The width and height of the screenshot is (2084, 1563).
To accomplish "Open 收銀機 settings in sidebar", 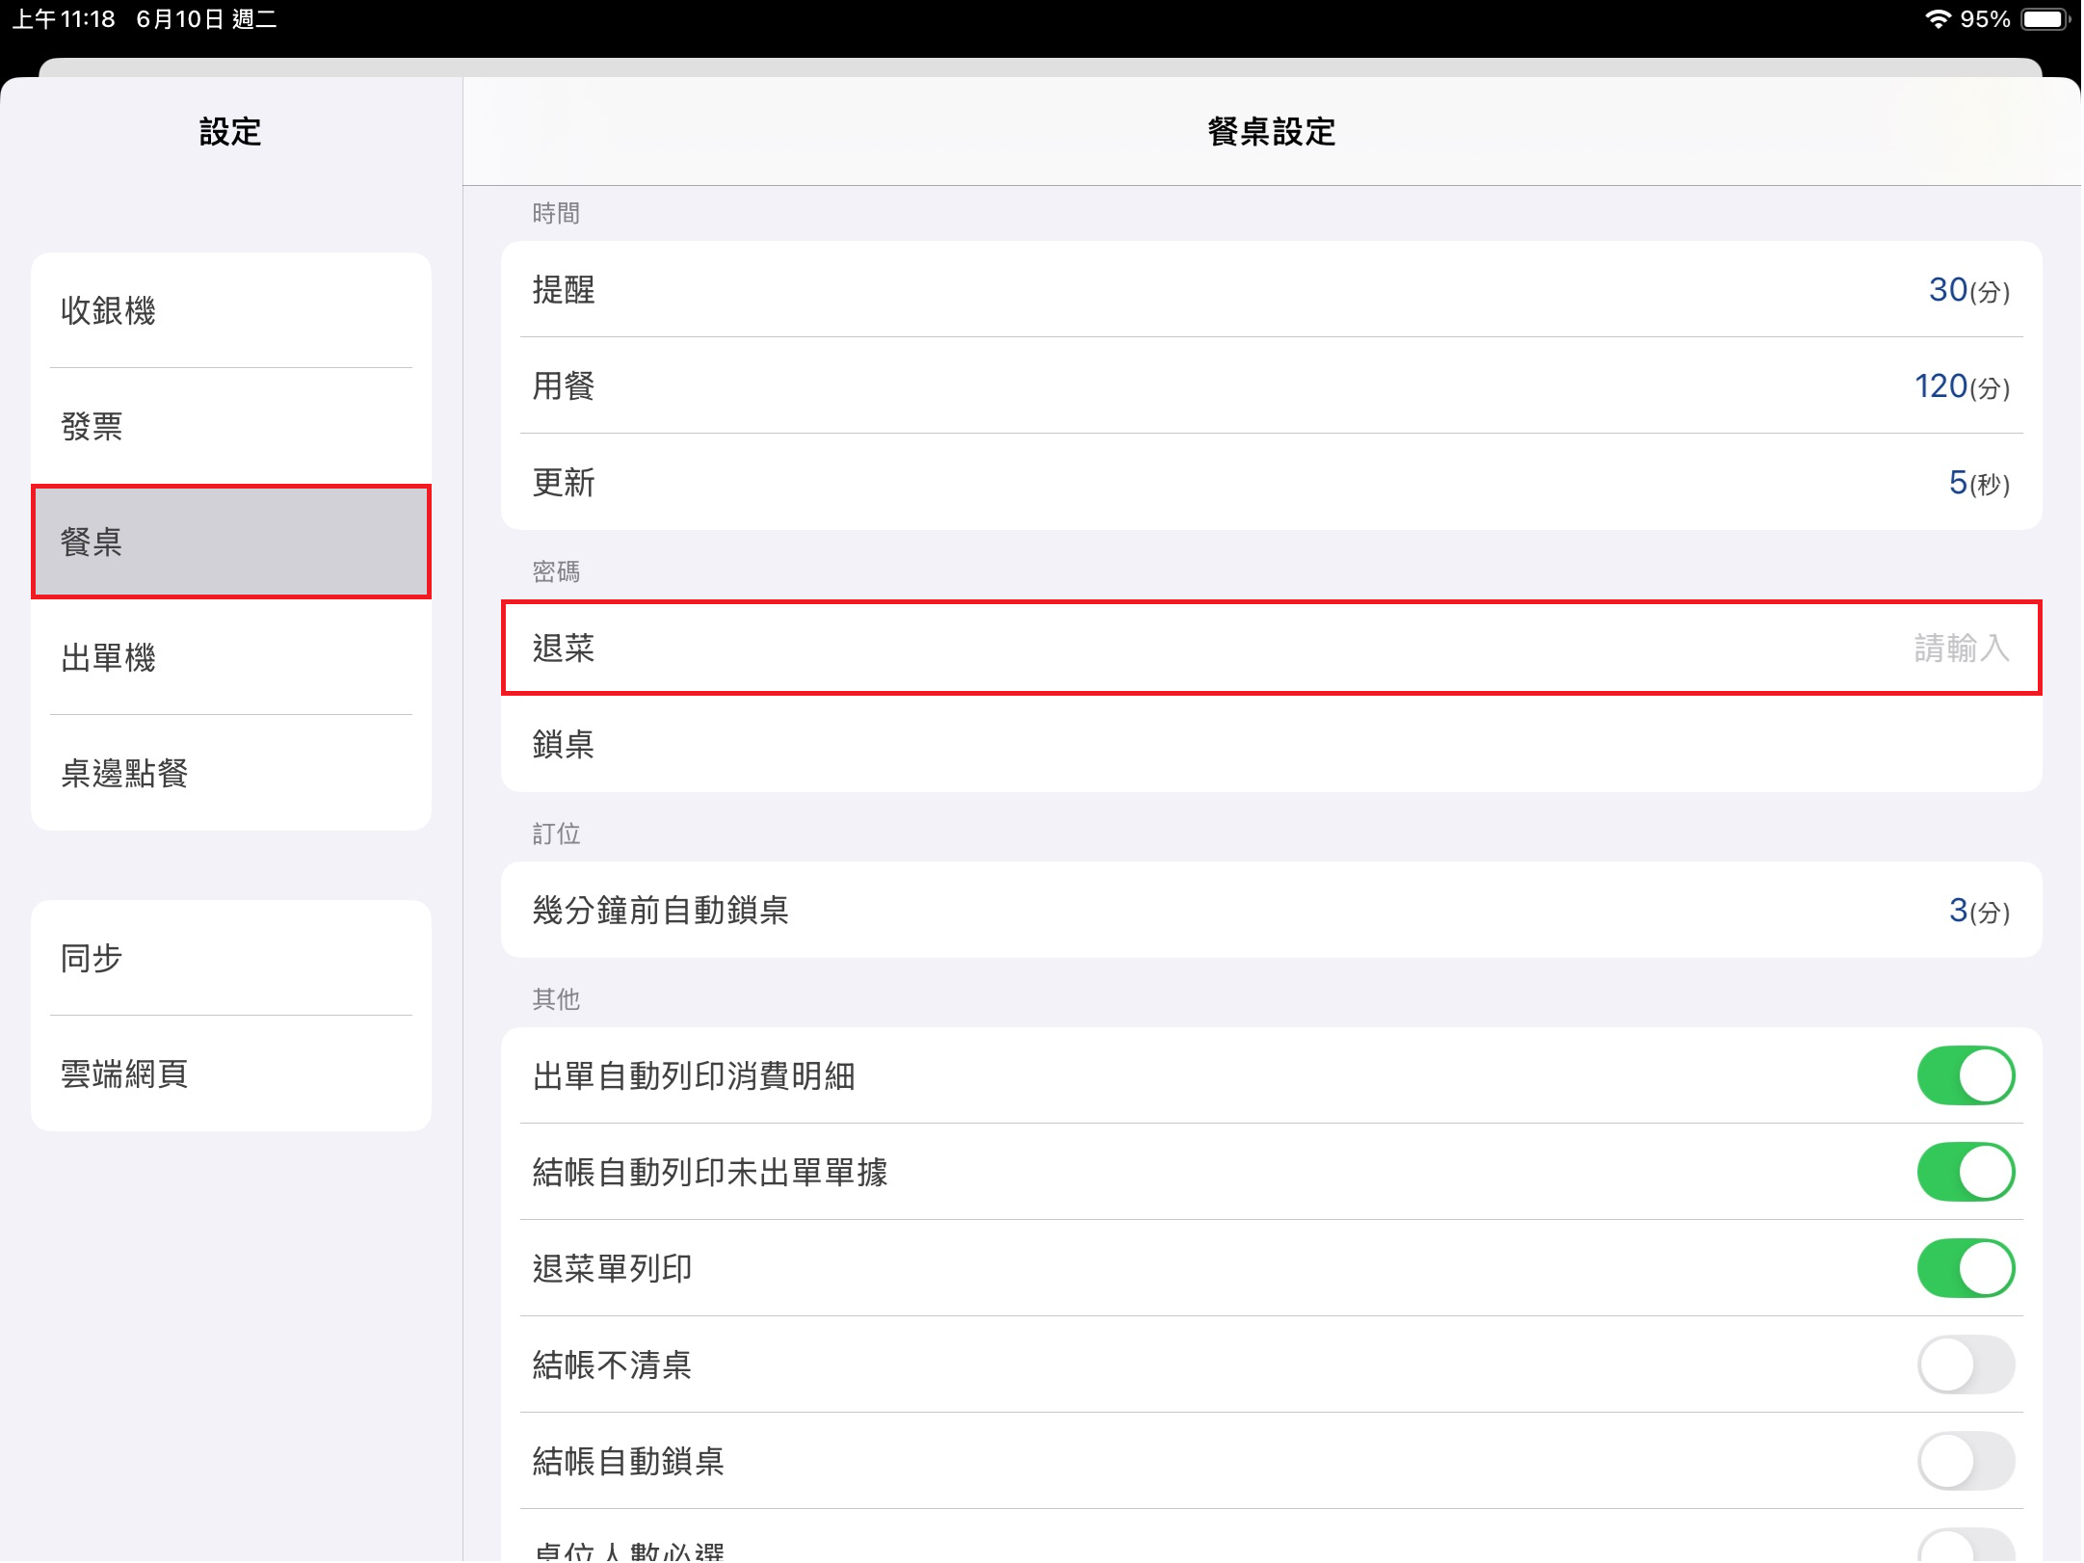I will click(230, 310).
